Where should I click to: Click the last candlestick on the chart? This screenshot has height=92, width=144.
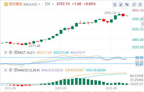pos(127,16)
